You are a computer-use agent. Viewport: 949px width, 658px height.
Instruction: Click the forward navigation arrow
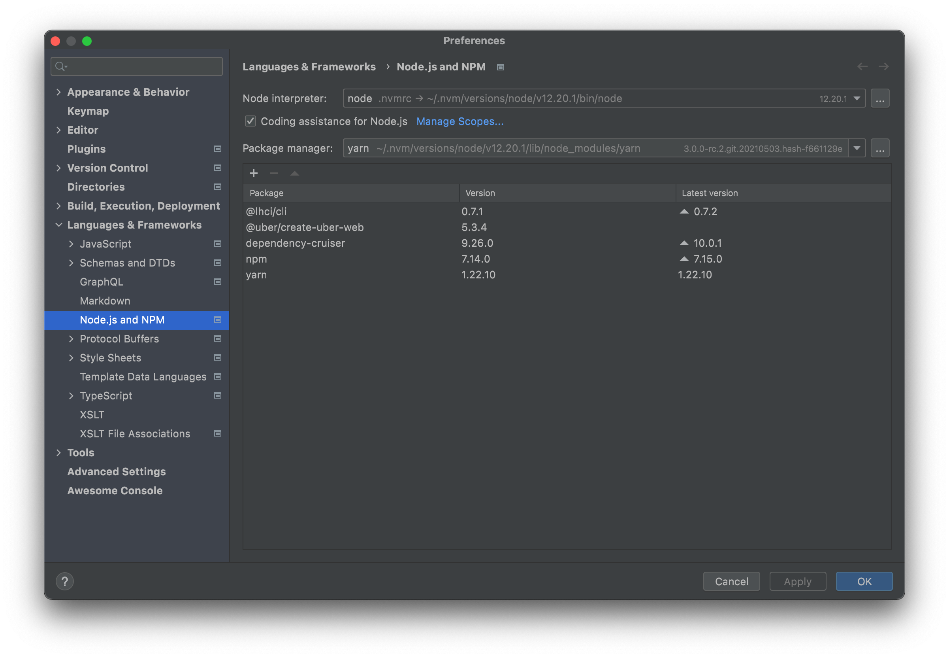point(884,66)
